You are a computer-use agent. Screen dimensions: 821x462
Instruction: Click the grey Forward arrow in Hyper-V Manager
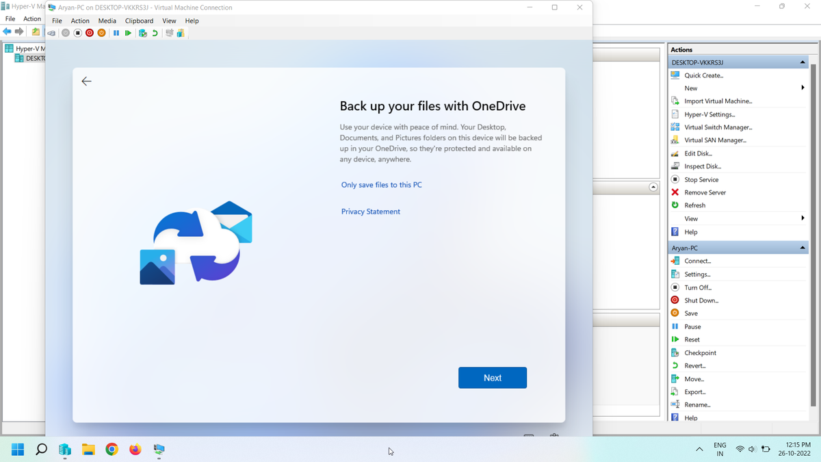[19, 31]
